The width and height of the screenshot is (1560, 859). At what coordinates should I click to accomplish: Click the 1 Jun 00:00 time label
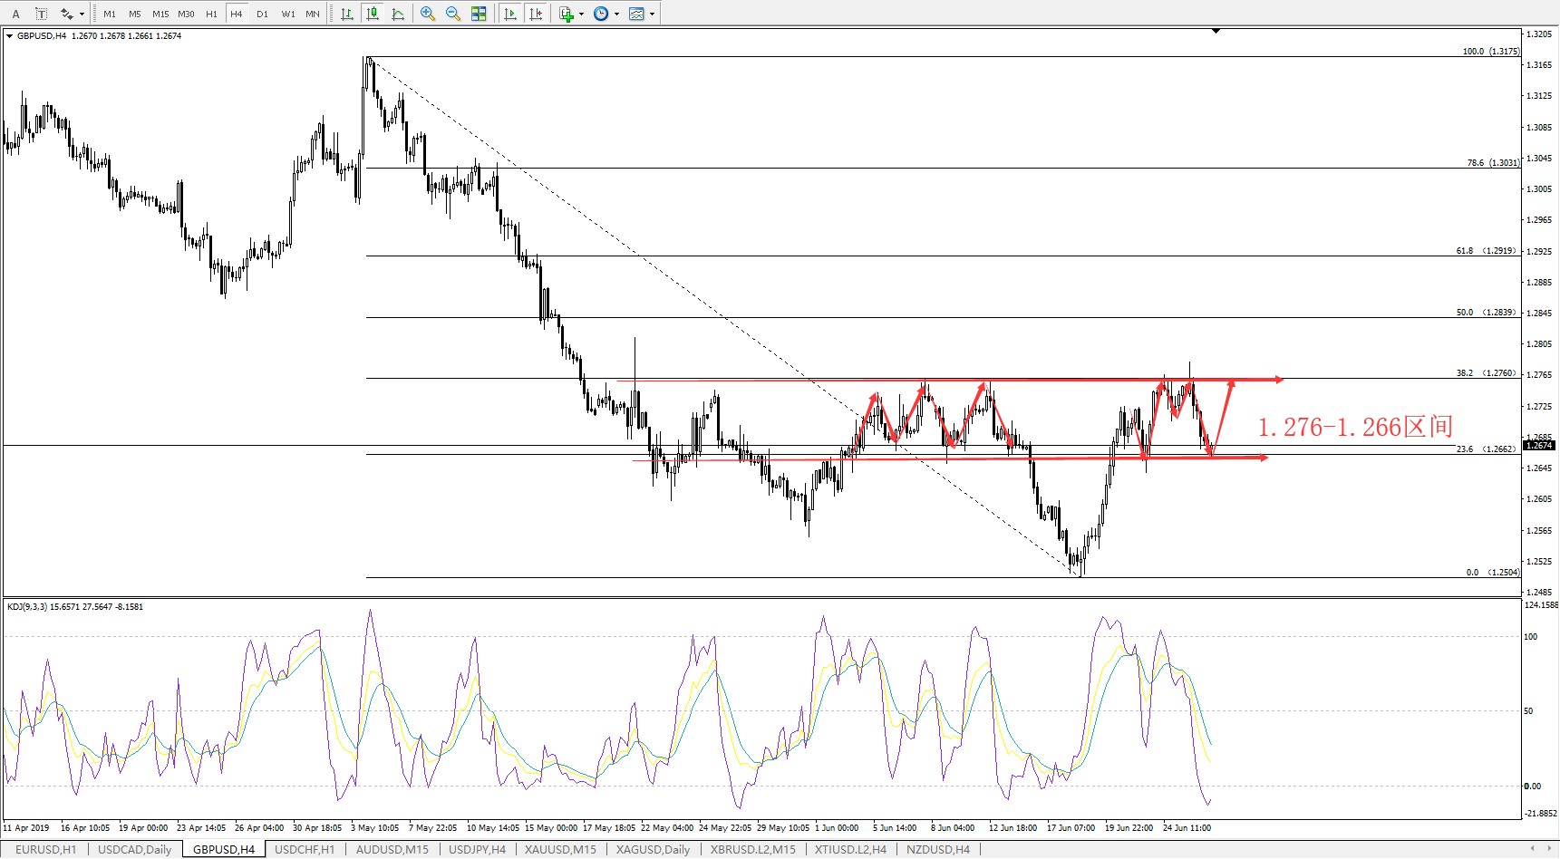click(x=837, y=827)
